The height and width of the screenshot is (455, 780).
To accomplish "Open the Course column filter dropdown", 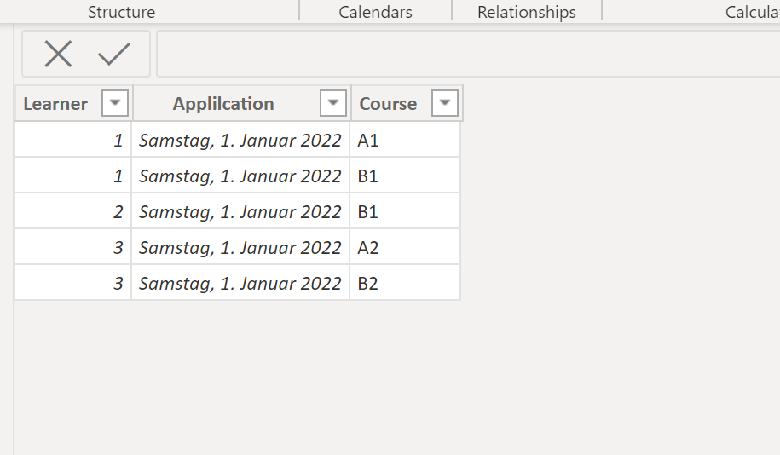I will click(445, 103).
